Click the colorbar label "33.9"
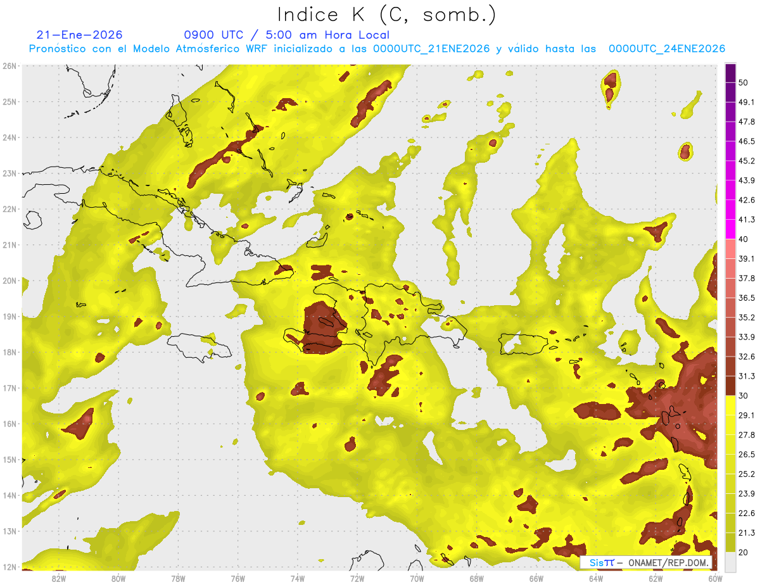760x587 pixels. pos(747,337)
